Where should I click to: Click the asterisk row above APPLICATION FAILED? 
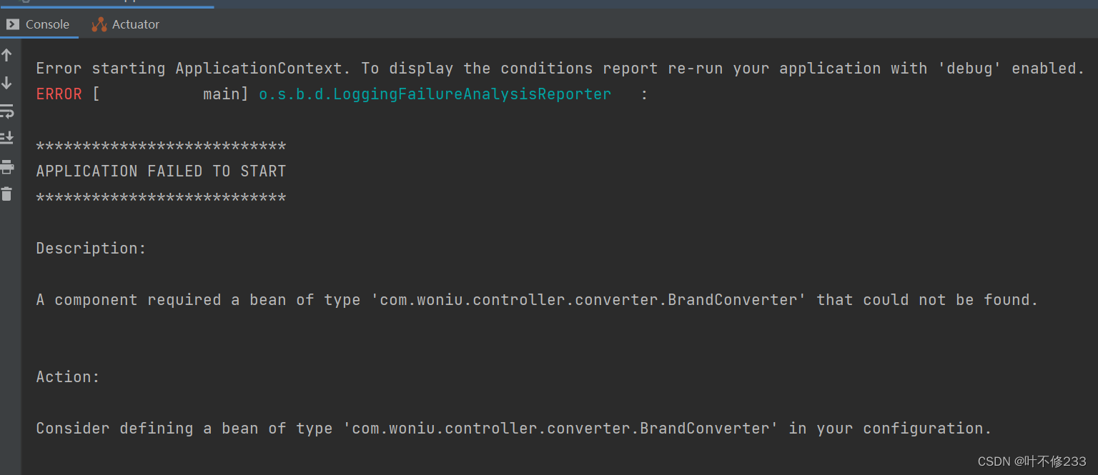(x=161, y=147)
